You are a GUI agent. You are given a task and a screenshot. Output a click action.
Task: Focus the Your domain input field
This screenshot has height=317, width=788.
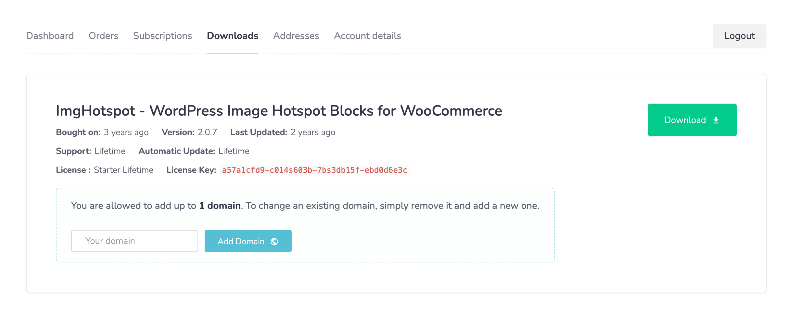pyautogui.click(x=134, y=241)
